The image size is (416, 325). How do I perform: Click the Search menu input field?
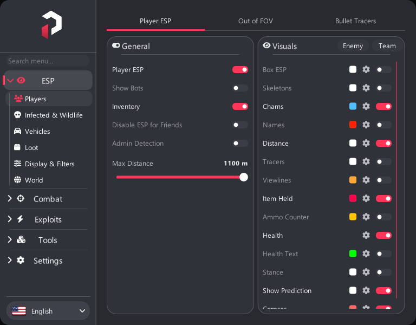[x=48, y=61]
